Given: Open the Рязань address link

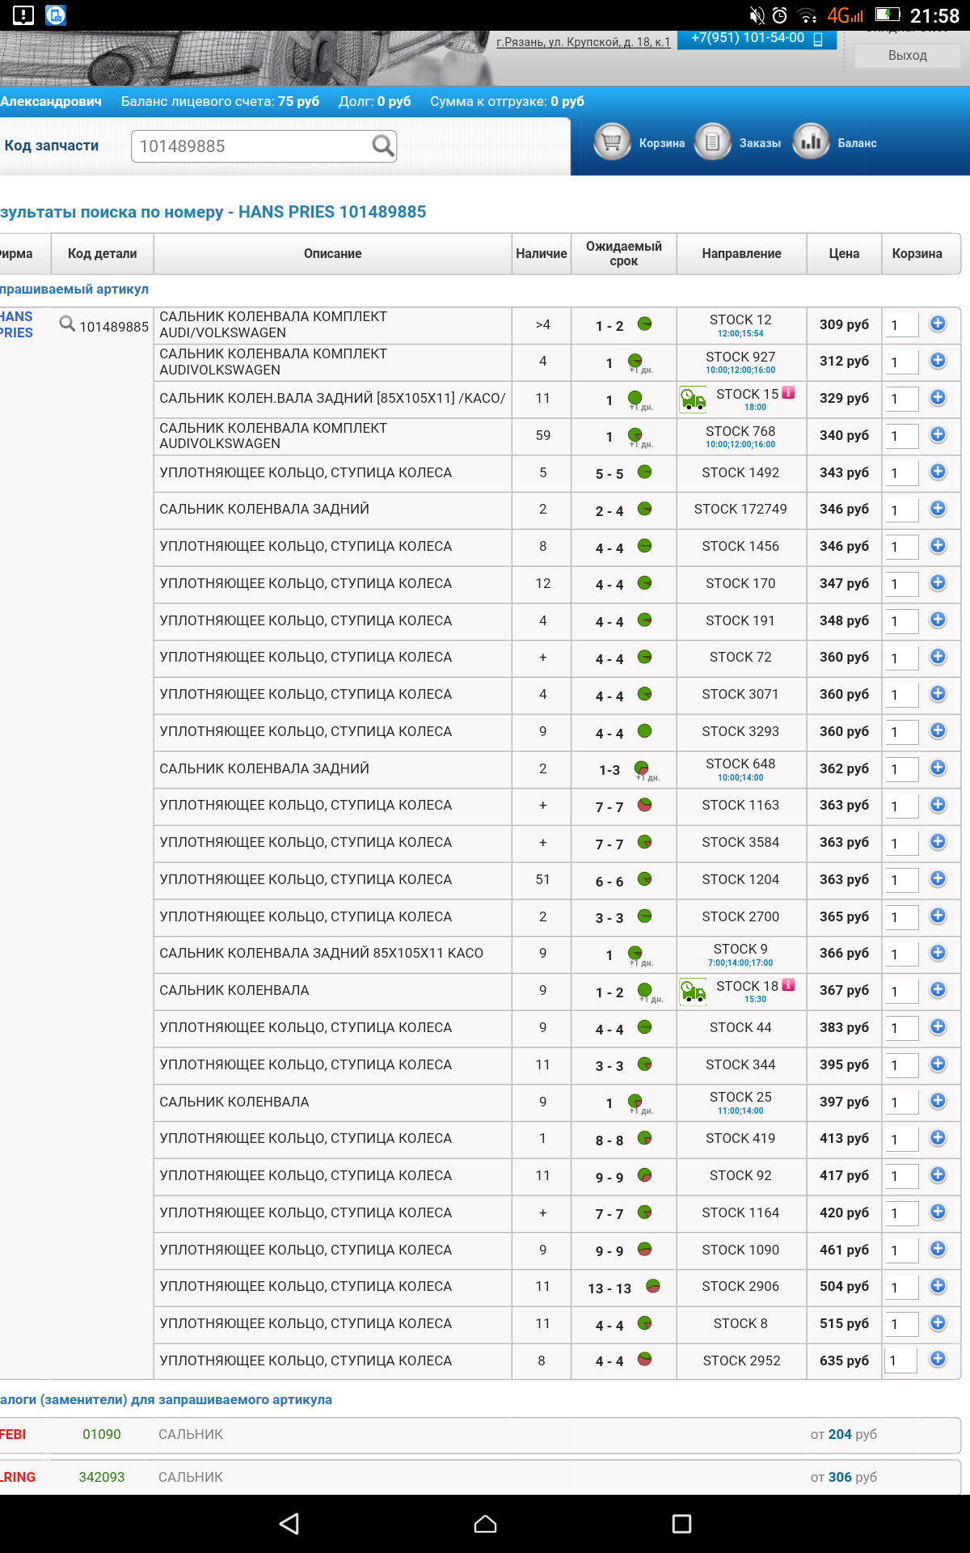Looking at the screenshot, I should tap(583, 42).
